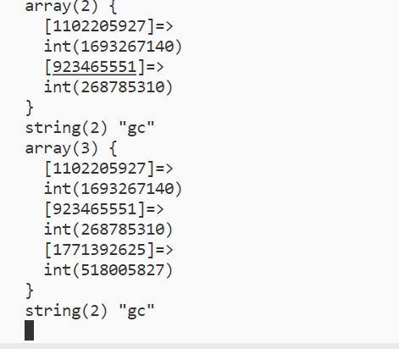Click int(1693267140) within the array(2) block
Viewport: 399px width, 349px height.
coord(113,47)
